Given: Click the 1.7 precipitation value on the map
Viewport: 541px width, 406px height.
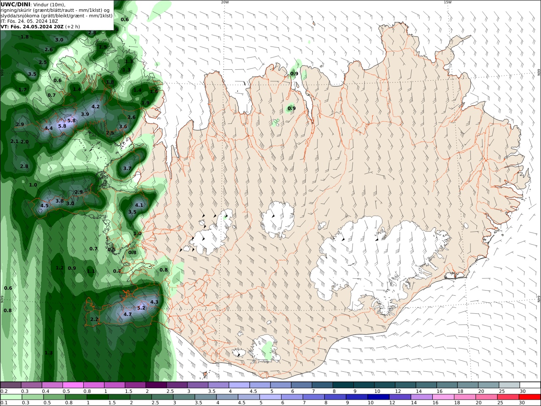Looking at the screenshot, I should (x=22, y=90).
